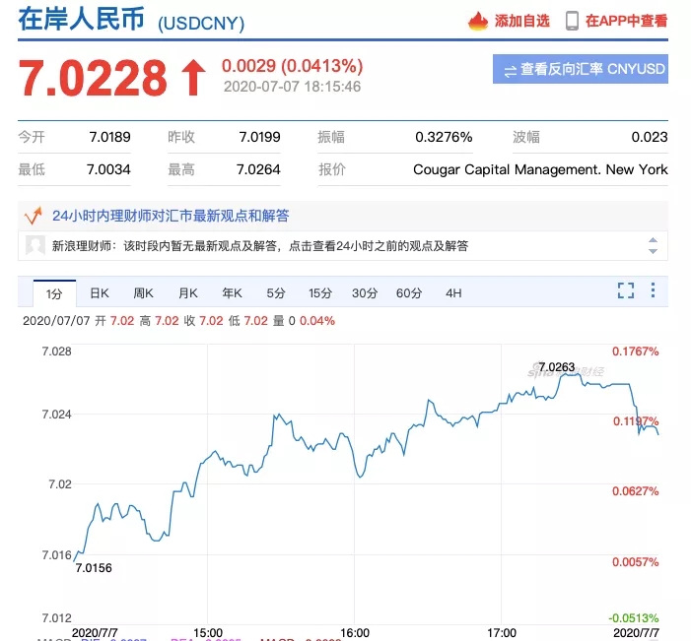Image resolution: width=691 pixels, height=641 pixels.
Task: Click the 新浪理财师 avatar image
Action: pyautogui.click(x=35, y=246)
